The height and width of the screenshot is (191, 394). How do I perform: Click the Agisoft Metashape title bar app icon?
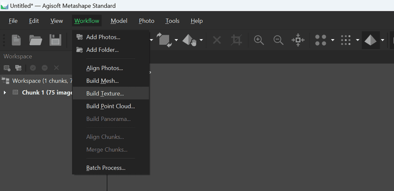pos(4,6)
